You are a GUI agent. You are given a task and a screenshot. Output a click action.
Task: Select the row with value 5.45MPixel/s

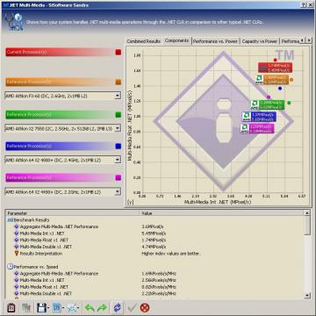click(x=154, y=233)
